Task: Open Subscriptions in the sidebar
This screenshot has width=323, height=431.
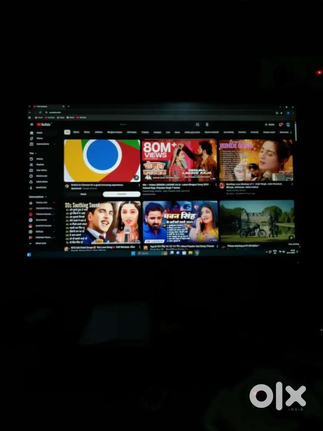Action: 42,144
